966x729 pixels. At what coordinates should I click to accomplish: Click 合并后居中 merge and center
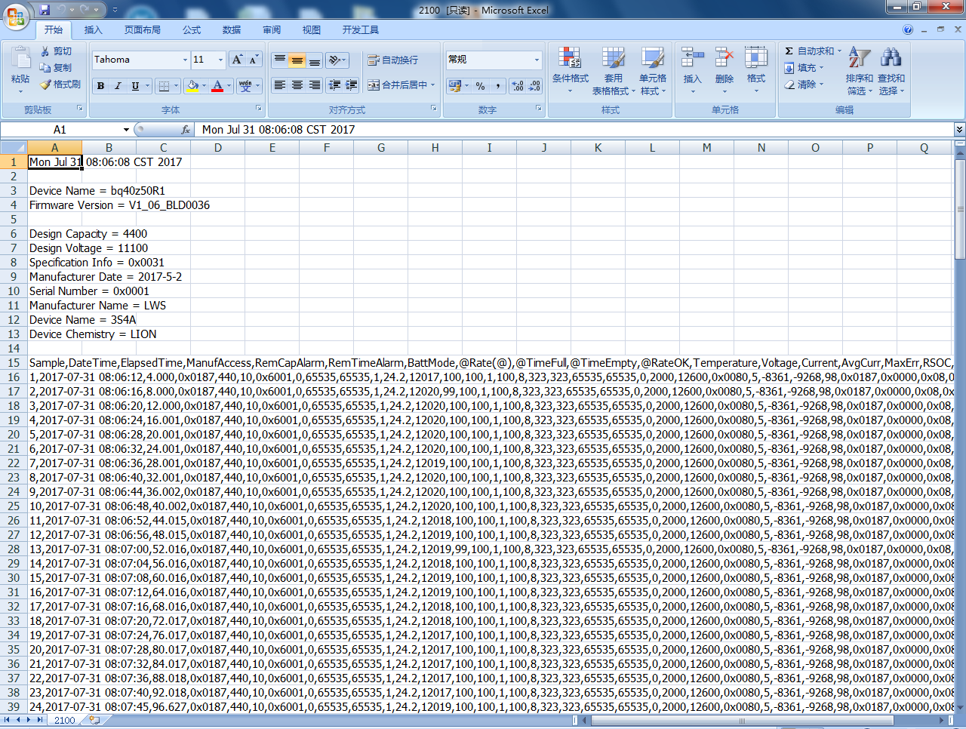click(x=398, y=85)
